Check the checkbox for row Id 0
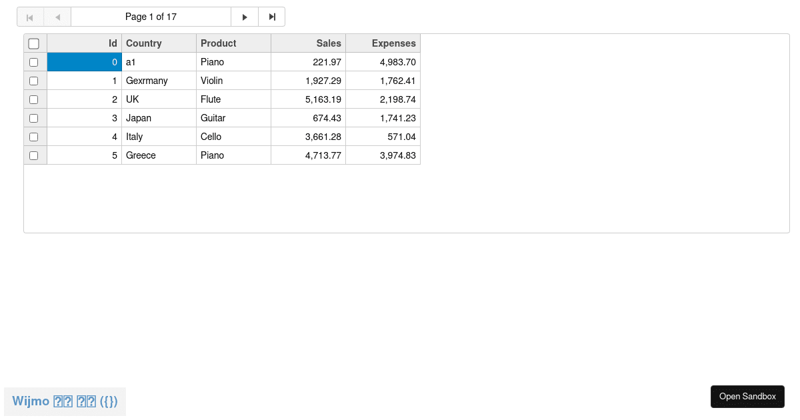This screenshot has width=800, height=420. [x=34, y=61]
